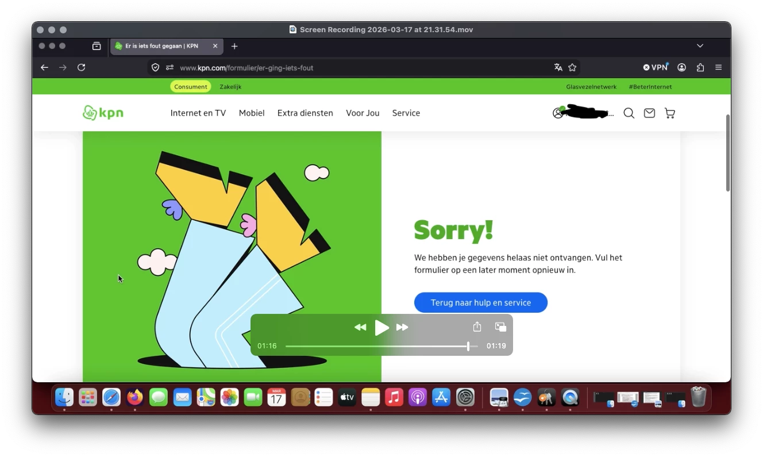Image resolution: width=763 pixels, height=457 pixels.
Task: Go back one page in the browser
Action: pyautogui.click(x=44, y=67)
